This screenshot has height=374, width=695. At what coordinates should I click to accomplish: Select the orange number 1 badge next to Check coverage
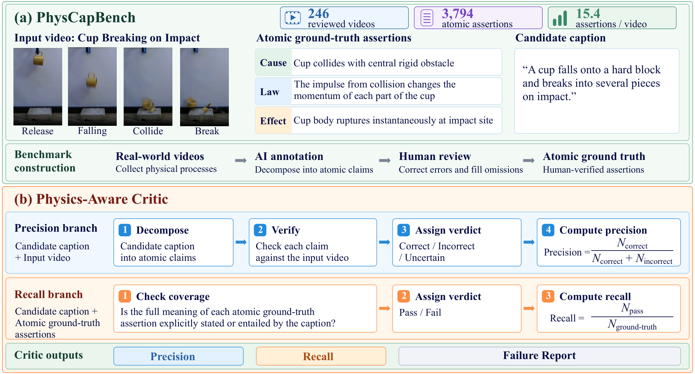pyautogui.click(x=125, y=296)
